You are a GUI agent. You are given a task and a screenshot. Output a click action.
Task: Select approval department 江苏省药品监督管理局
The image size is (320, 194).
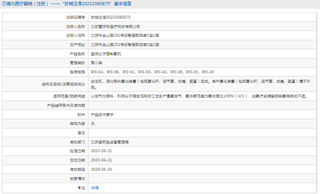[x=110, y=142]
